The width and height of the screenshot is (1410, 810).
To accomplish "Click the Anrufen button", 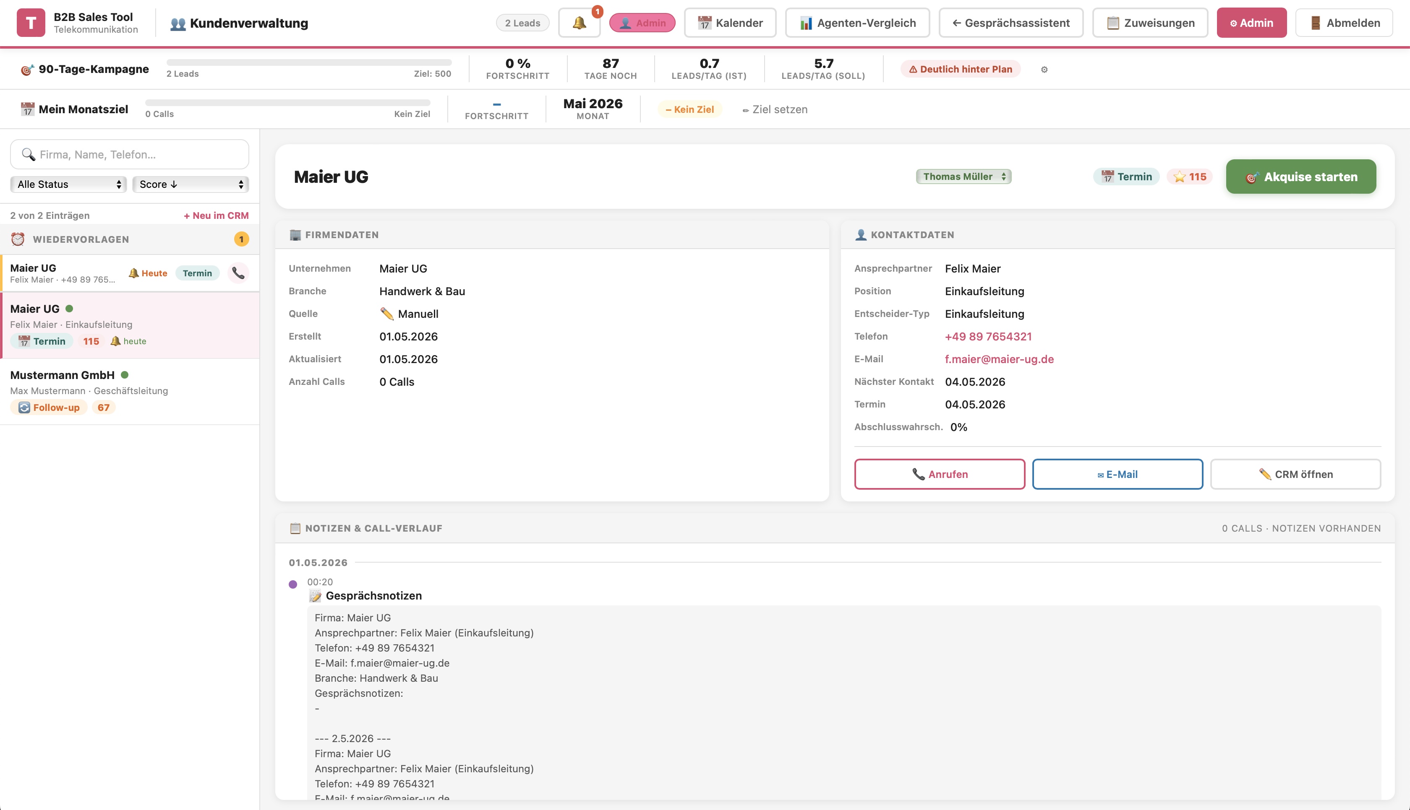I will tap(940, 475).
